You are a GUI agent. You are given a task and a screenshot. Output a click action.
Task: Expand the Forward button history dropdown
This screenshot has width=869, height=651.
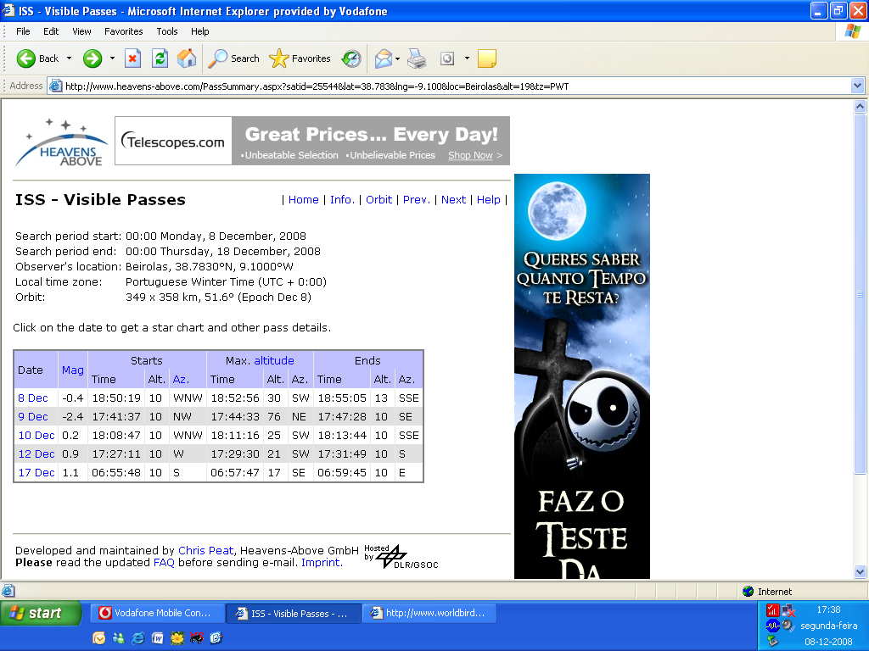112,58
